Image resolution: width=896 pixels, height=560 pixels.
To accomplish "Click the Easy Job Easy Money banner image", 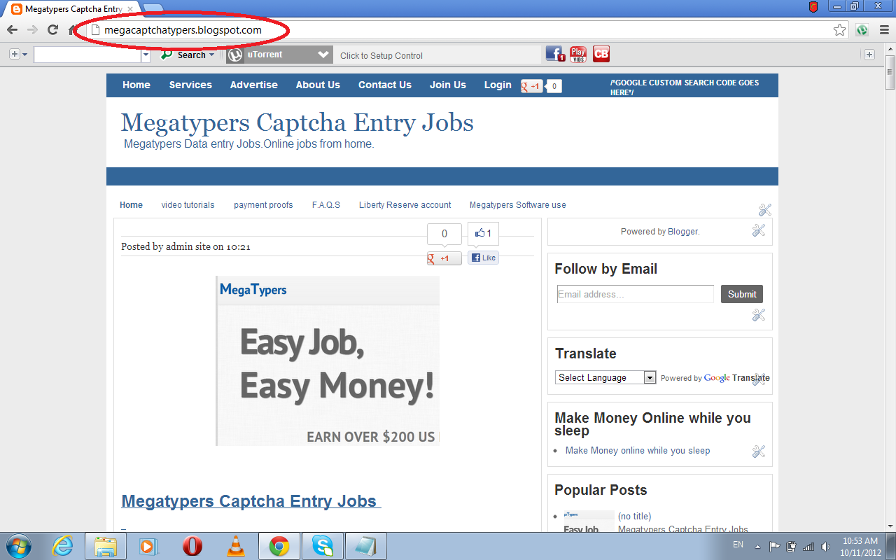I will 328,360.
